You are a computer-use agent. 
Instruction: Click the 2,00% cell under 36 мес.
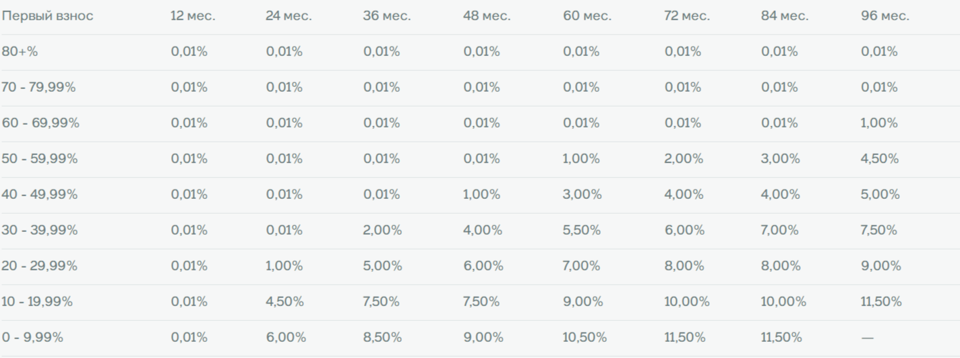[x=382, y=230]
